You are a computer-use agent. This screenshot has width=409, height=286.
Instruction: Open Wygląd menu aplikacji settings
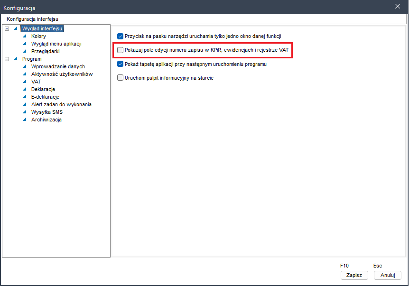[56, 44]
